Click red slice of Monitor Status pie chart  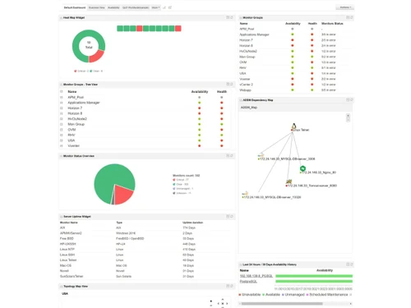point(124,194)
